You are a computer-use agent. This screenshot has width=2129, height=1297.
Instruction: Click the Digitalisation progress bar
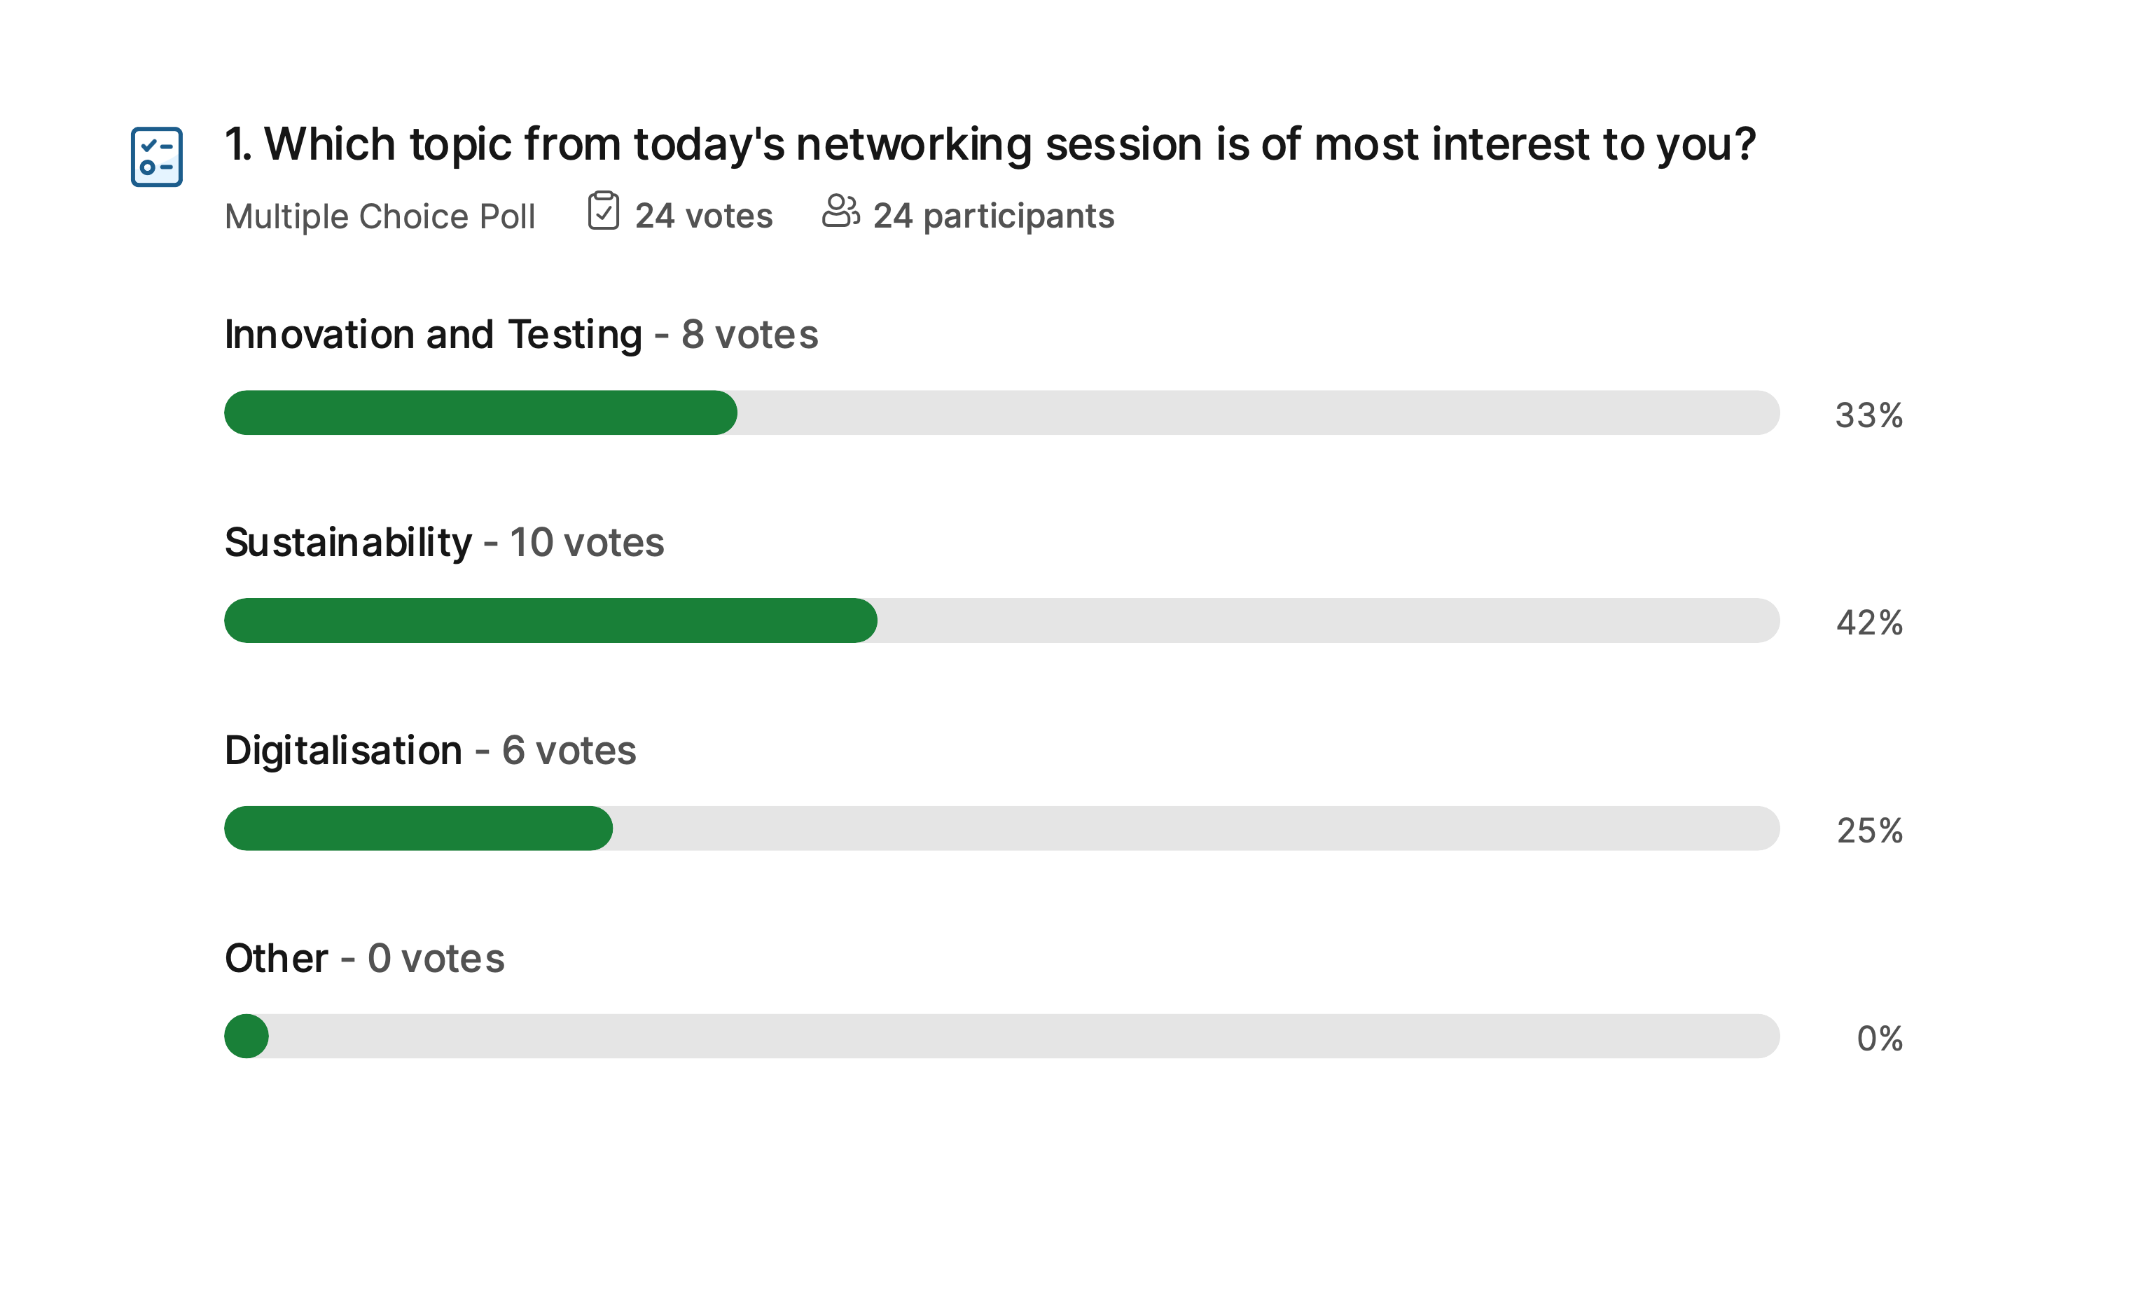point(1001,828)
